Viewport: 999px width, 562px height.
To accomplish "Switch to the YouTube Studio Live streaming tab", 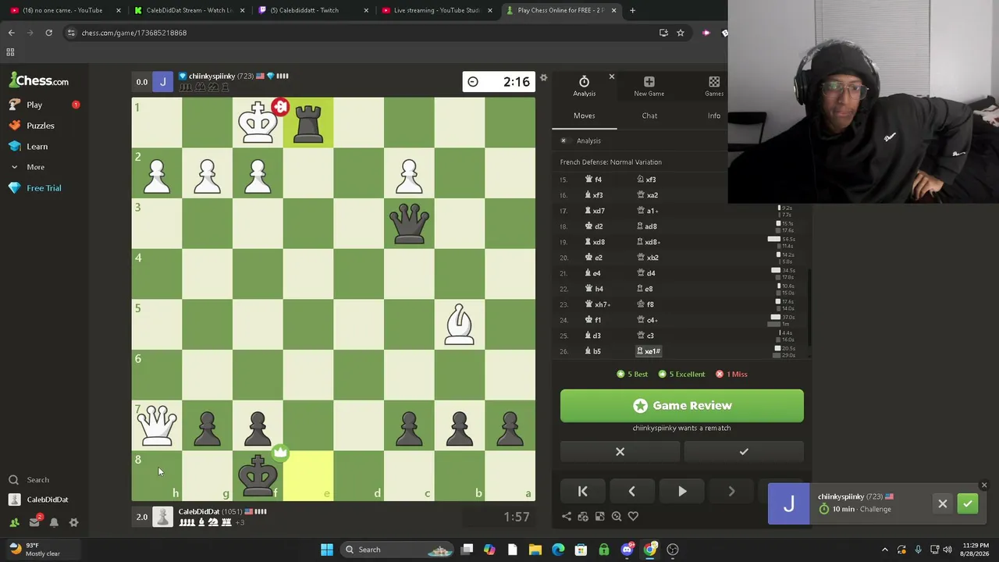I will pos(436,10).
